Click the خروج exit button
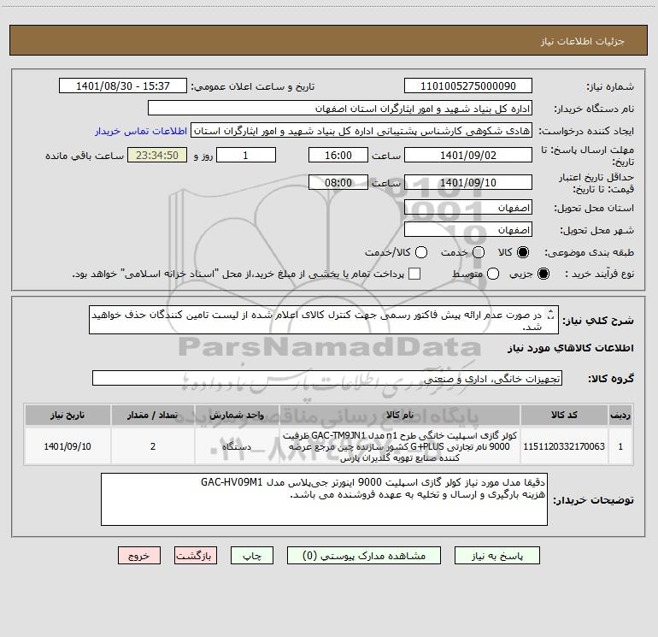The image size is (658, 637). tap(139, 556)
